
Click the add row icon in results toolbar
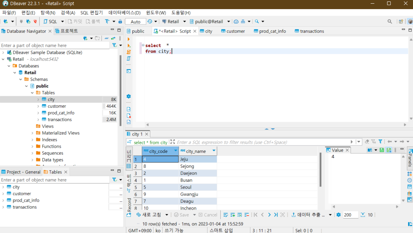pos(232,215)
